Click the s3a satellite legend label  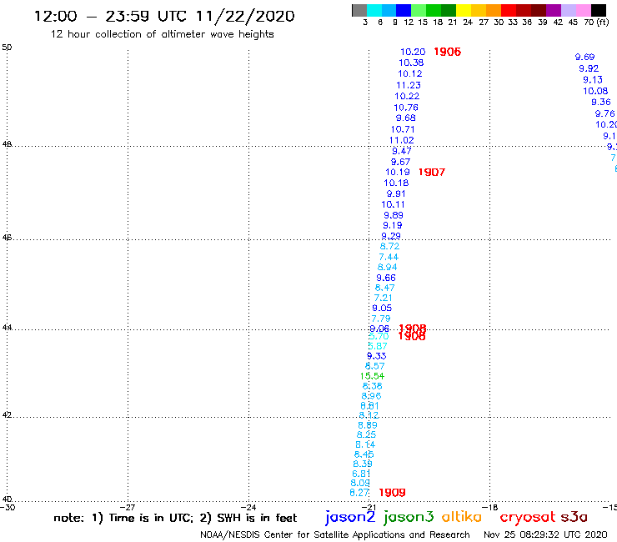point(574,517)
